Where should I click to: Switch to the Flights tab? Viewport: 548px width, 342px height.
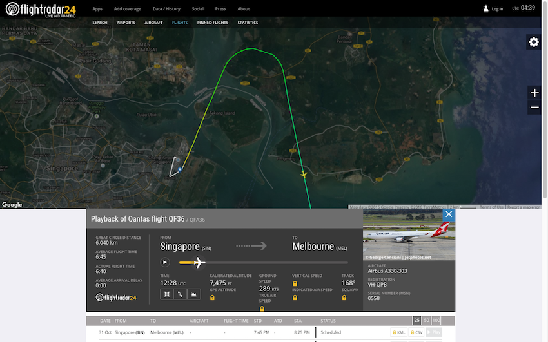[x=180, y=23]
